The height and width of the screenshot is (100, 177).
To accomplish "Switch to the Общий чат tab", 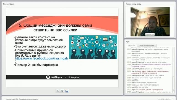I will tap(131, 46).
